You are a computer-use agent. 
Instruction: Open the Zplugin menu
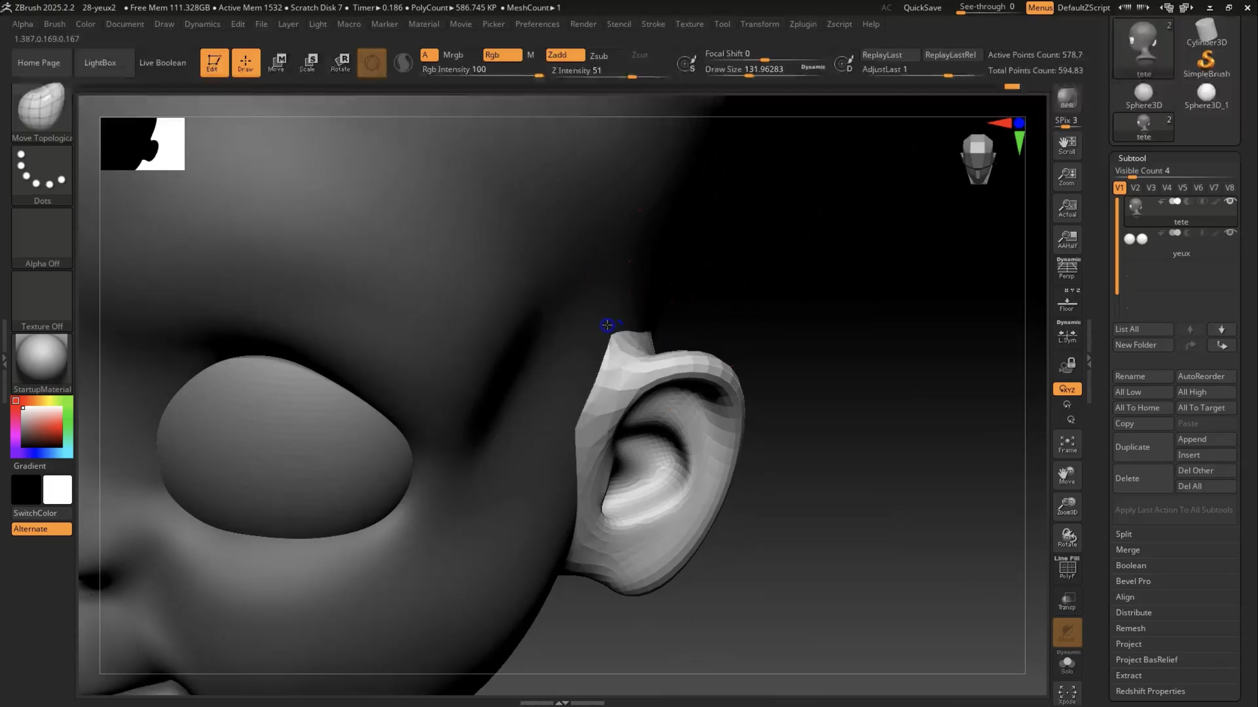pyautogui.click(x=802, y=24)
